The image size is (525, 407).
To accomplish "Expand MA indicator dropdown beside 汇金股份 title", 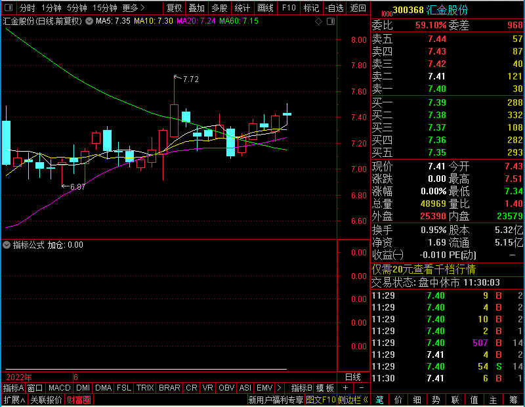I will pyautogui.click(x=89, y=21).
